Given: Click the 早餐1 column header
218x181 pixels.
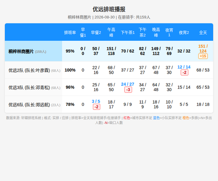Looking at the screenshot, I should tap(83, 33).
